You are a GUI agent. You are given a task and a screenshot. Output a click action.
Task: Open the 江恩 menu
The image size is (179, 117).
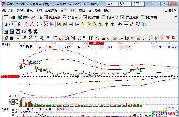click(39, 11)
